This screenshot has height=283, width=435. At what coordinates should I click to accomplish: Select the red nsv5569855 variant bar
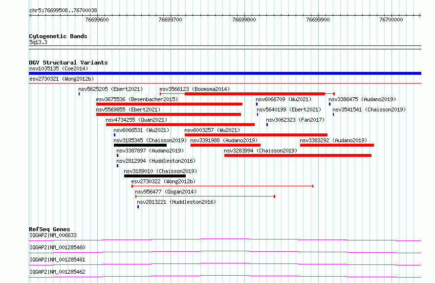click(169, 114)
